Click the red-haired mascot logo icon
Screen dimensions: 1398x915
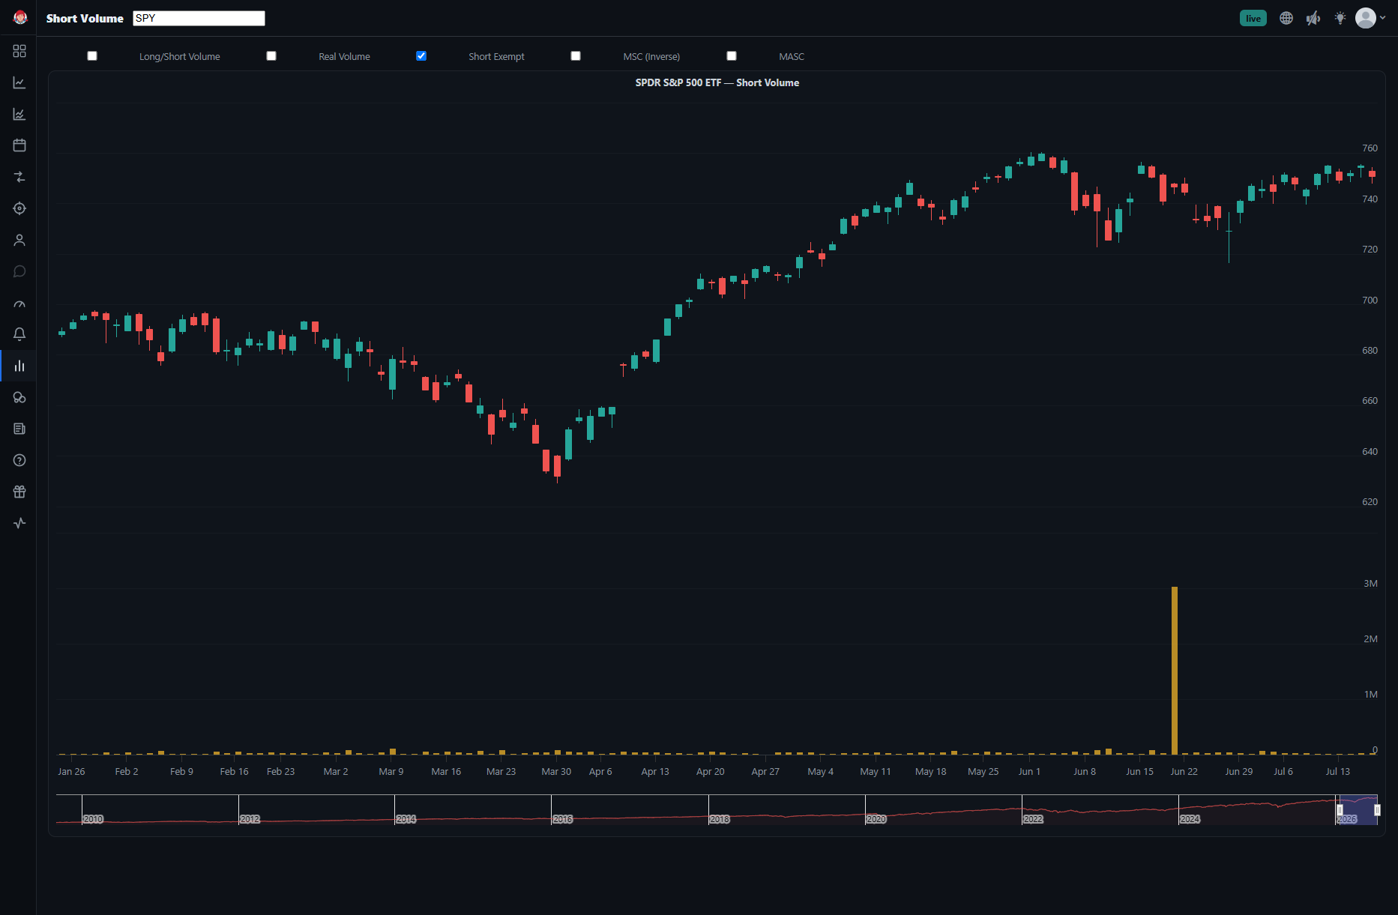(20, 18)
